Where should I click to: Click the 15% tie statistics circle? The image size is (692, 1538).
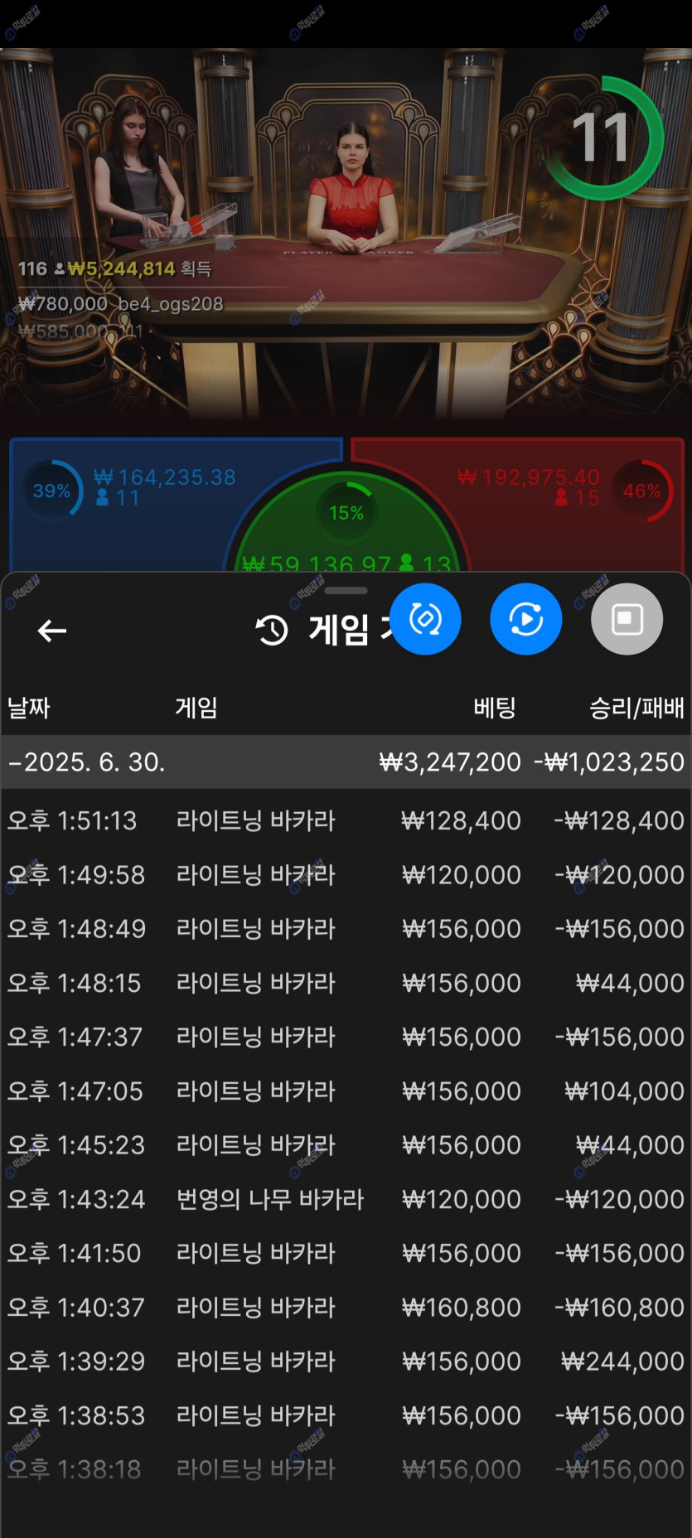346,513
